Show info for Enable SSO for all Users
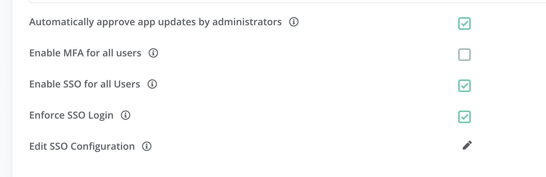This screenshot has height=177, width=546. [x=152, y=84]
